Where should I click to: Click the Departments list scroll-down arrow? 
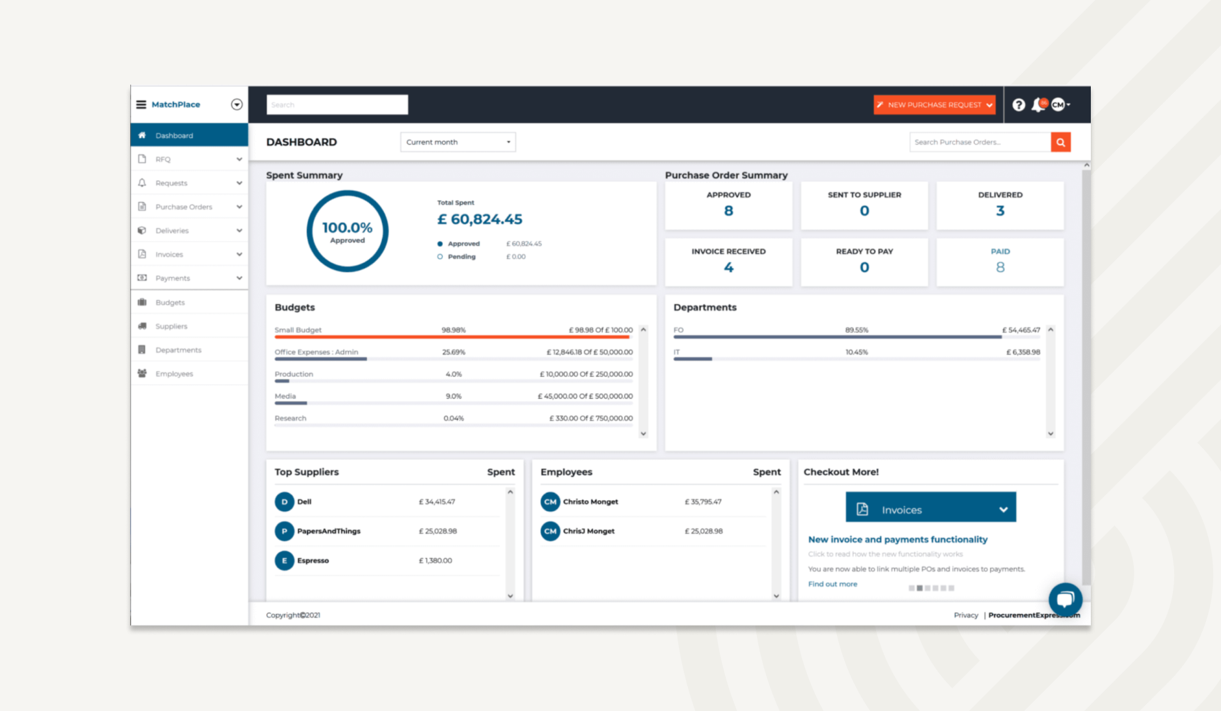1050,434
